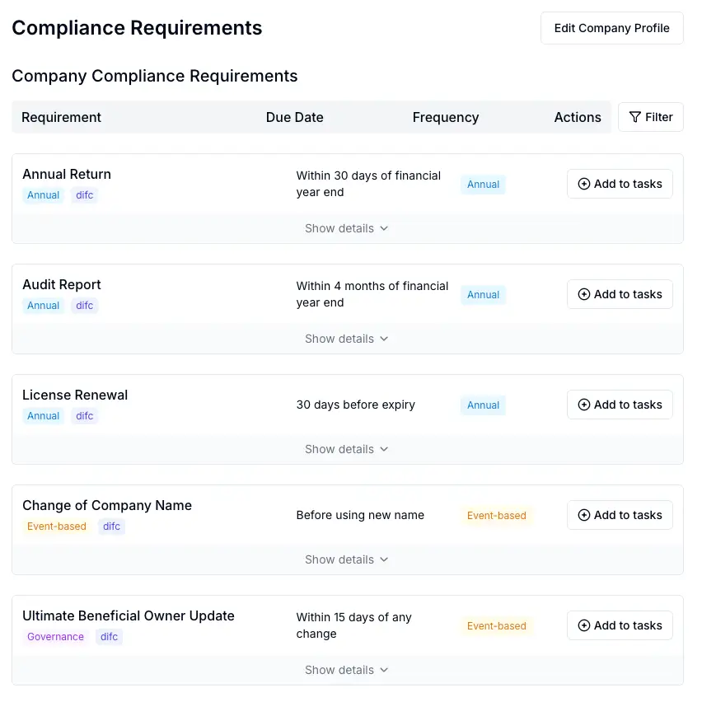Image resolution: width=702 pixels, height=702 pixels.
Task: Open the Filter options with the funnel icon
Action: [650, 117]
